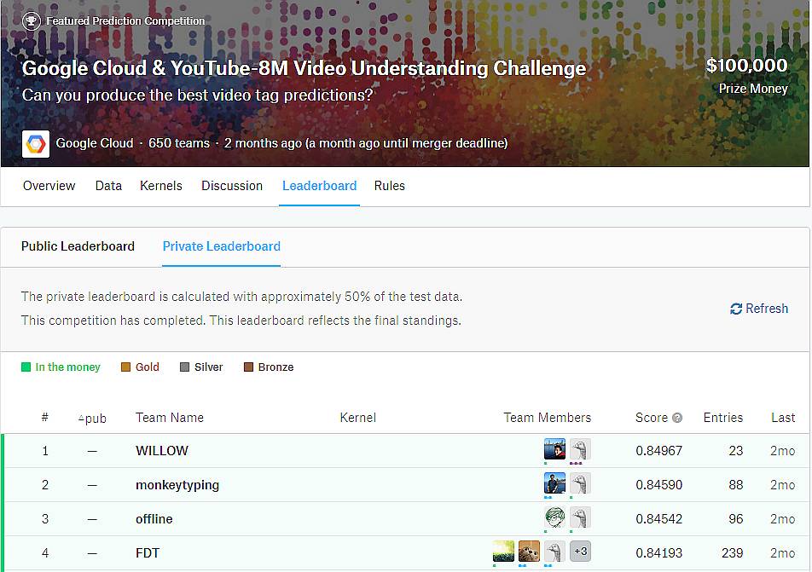Click the Δpub column header
This screenshot has height=572, width=812.
pos(92,419)
